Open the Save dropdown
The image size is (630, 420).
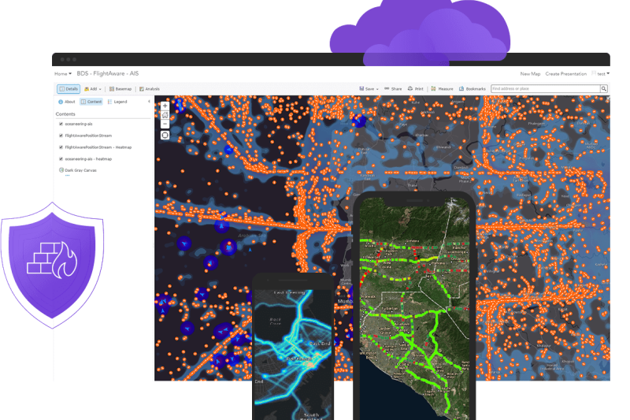pos(369,89)
